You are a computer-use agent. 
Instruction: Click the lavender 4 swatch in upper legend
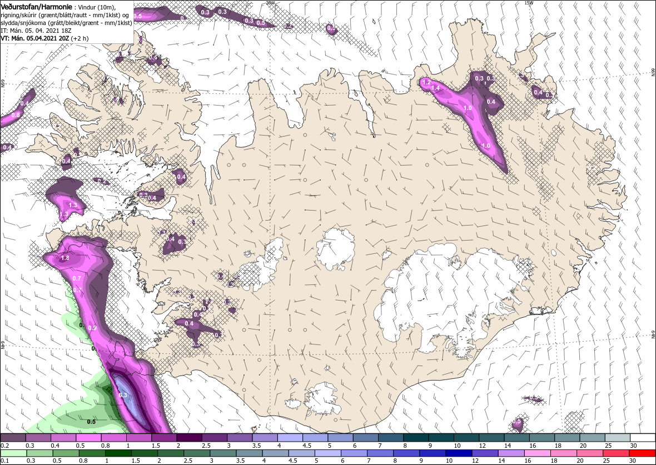290,438
